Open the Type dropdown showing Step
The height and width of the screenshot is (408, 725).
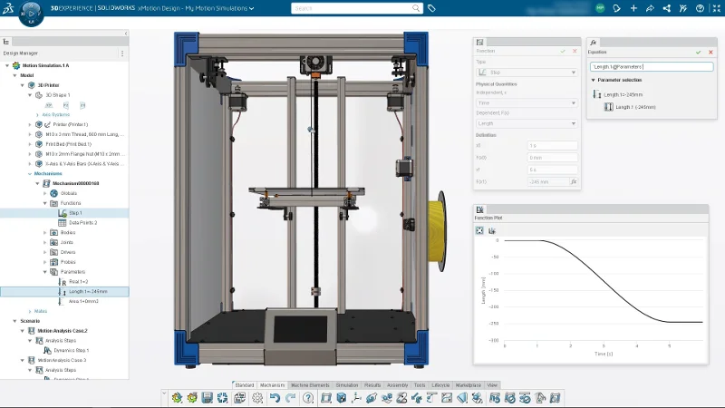pyautogui.click(x=527, y=73)
